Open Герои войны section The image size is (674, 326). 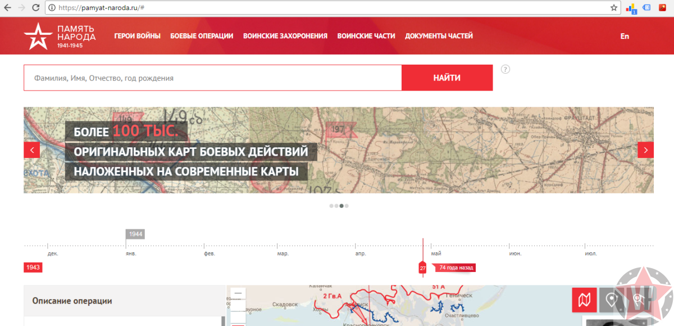pyautogui.click(x=137, y=36)
